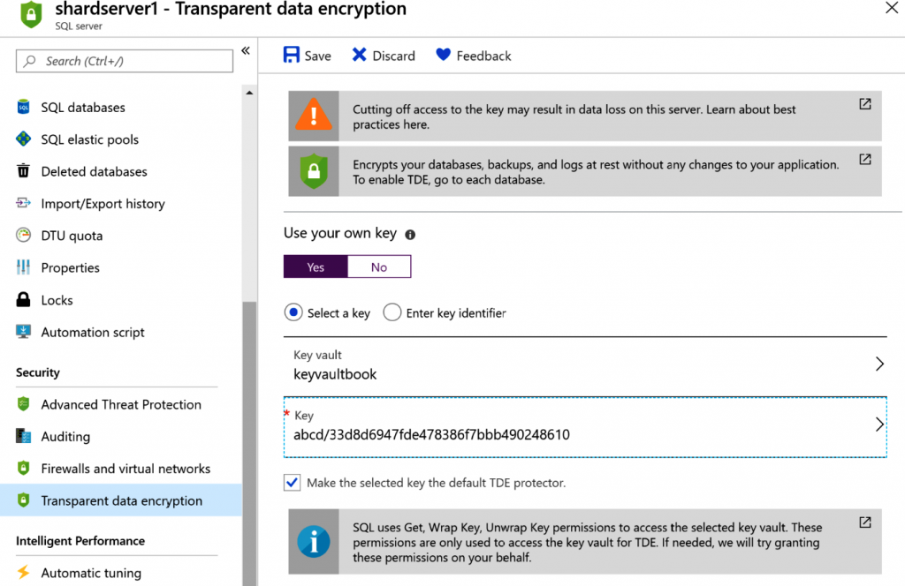Expand the Key vault selection chevron
905x586 pixels.
879,364
